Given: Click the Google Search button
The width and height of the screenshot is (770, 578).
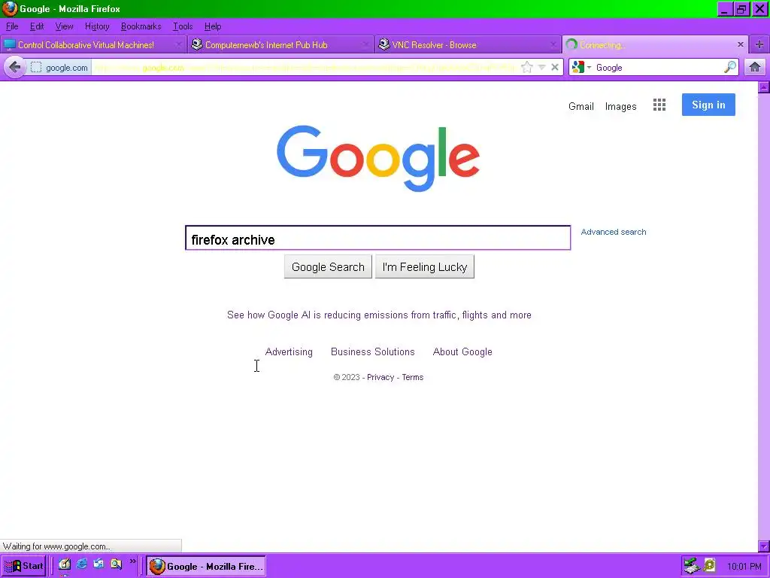Looking at the screenshot, I should 328,267.
